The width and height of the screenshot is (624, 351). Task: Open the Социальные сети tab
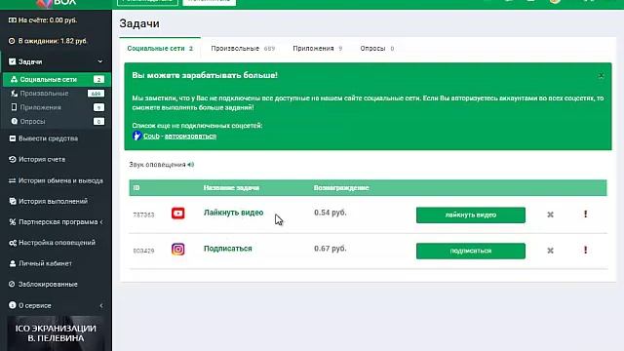[x=160, y=49]
